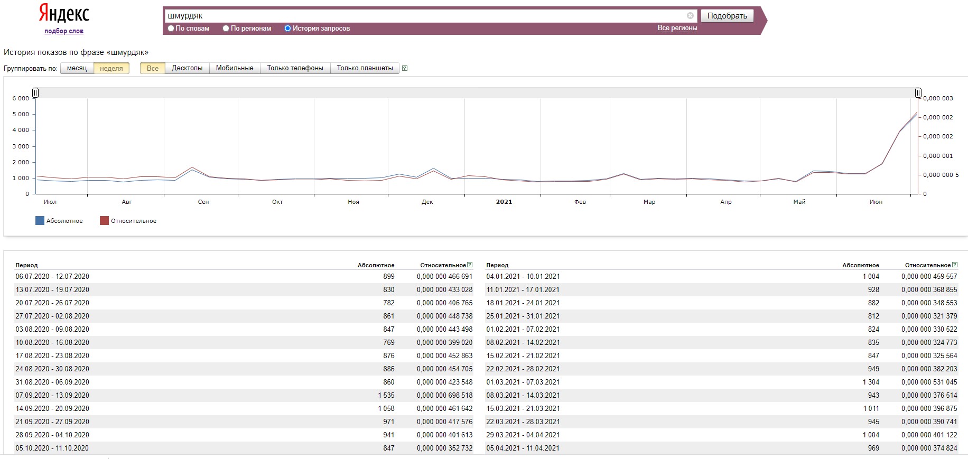Group history by месяц
The width and height of the screenshot is (968, 459).
tap(77, 68)
